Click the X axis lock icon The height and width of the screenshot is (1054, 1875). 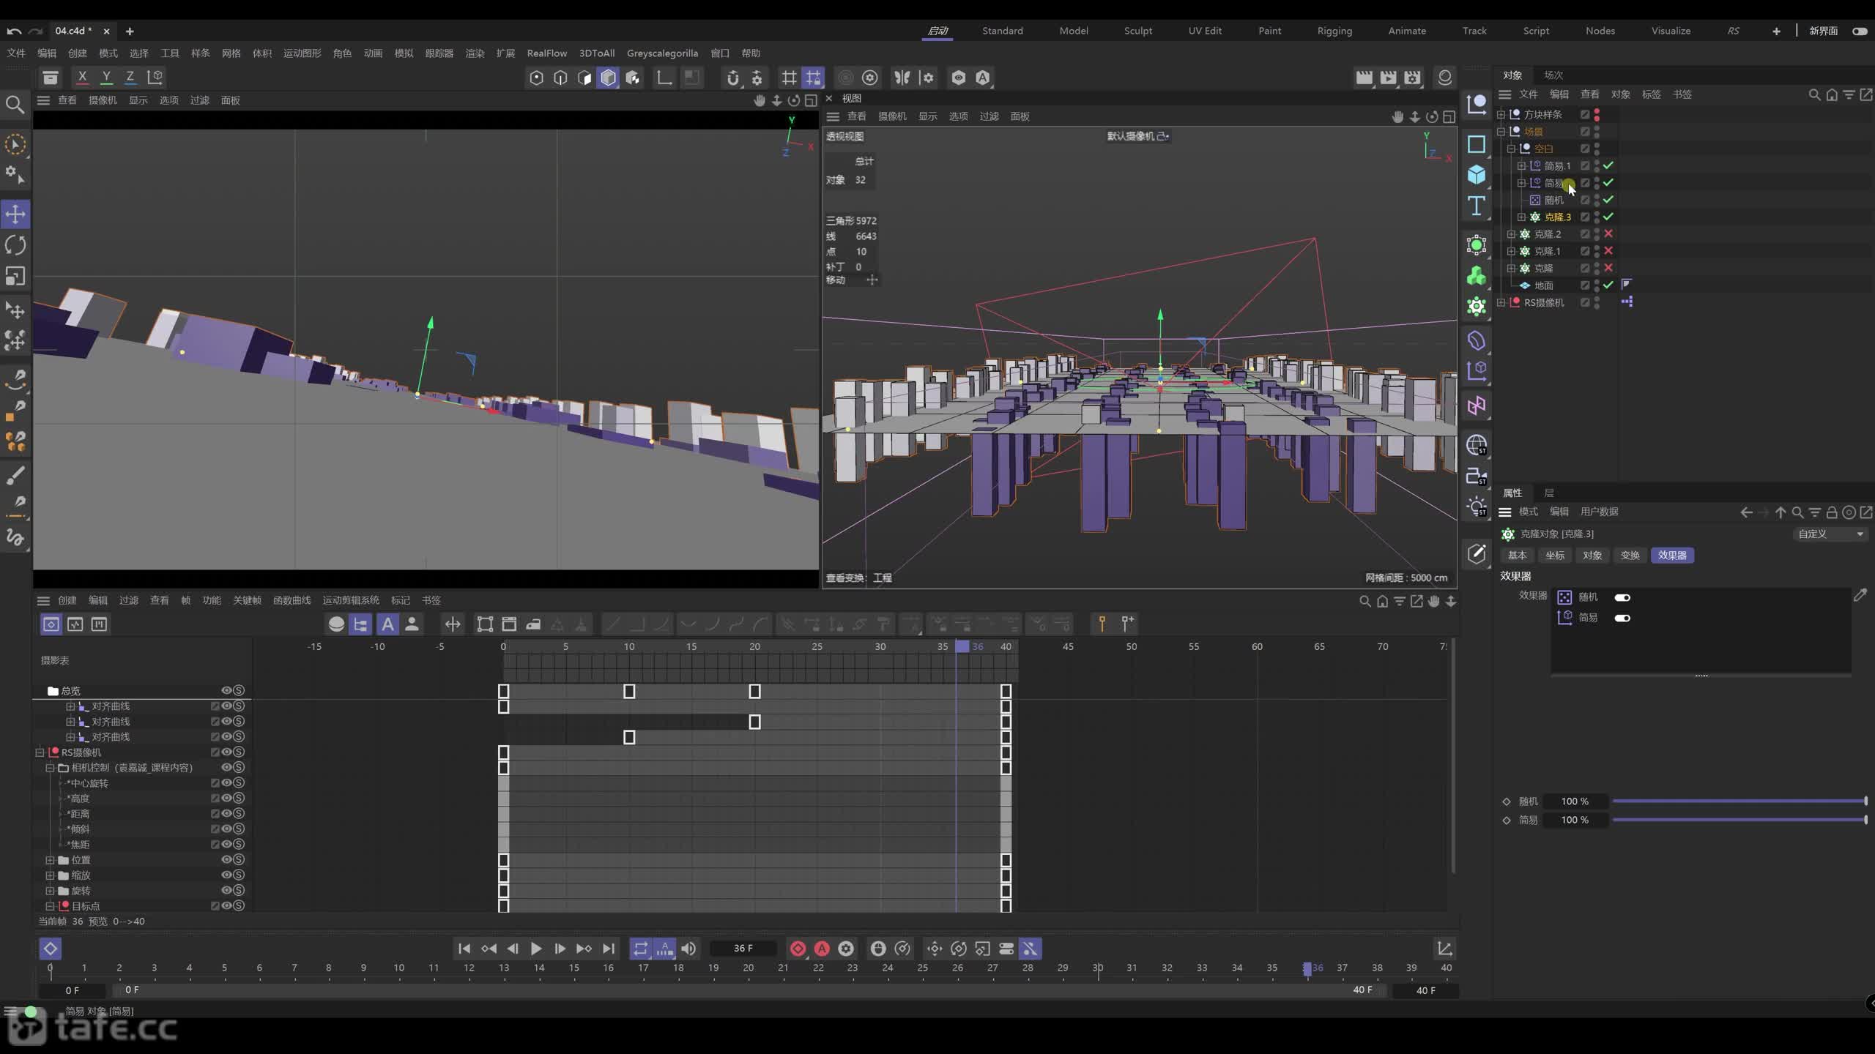(82, 77)
